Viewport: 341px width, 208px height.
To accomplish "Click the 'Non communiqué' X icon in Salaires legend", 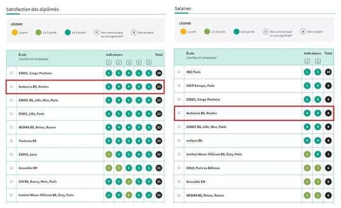I will pos(266,32).
